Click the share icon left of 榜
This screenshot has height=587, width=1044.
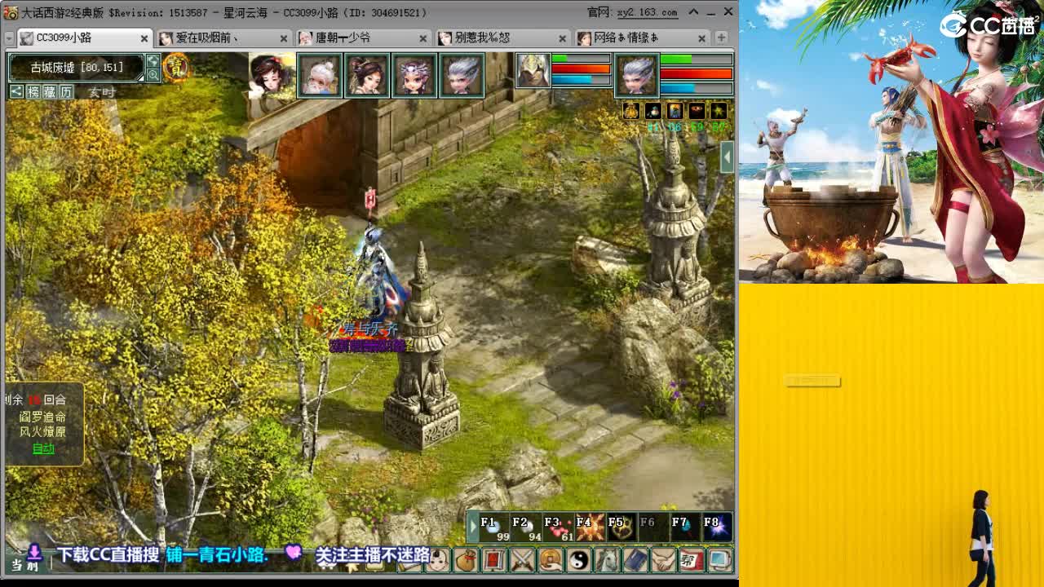click(16, 92)
